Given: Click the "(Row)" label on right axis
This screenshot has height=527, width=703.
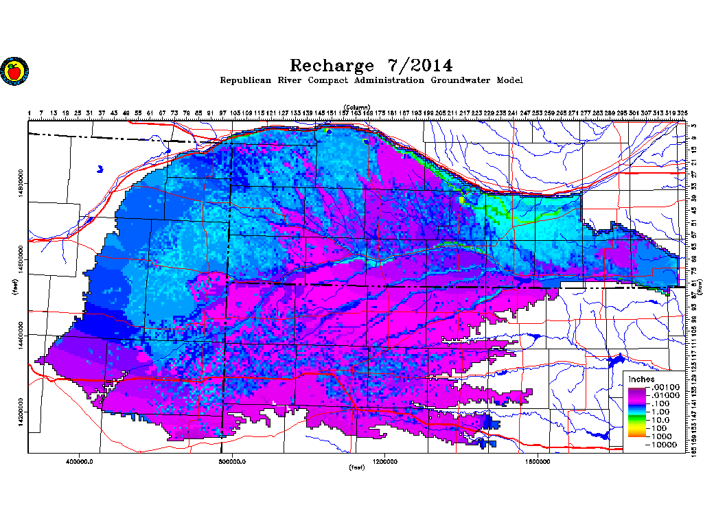Looking at the screenshot, I should pyautogui.click(x=700, y=287).
